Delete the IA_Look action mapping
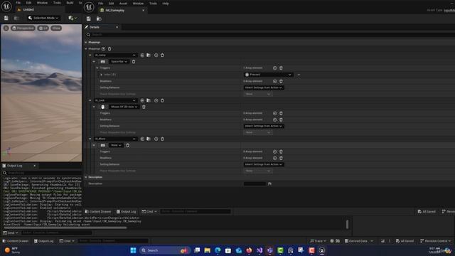The image size is (455, 256). point(162,100)
